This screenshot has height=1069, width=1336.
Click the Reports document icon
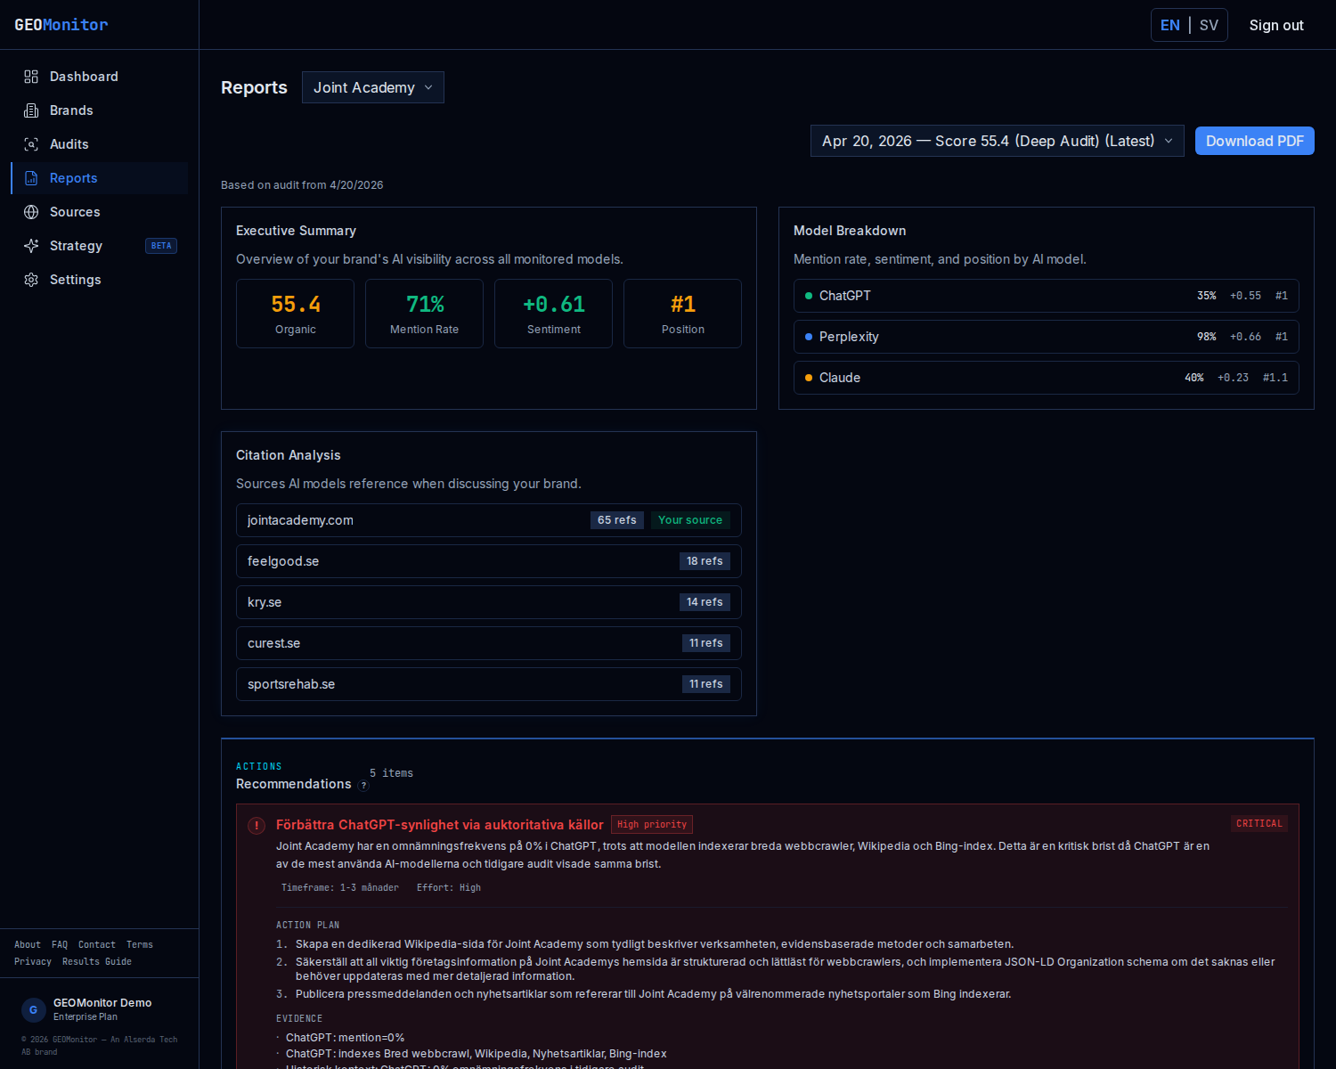31,178
